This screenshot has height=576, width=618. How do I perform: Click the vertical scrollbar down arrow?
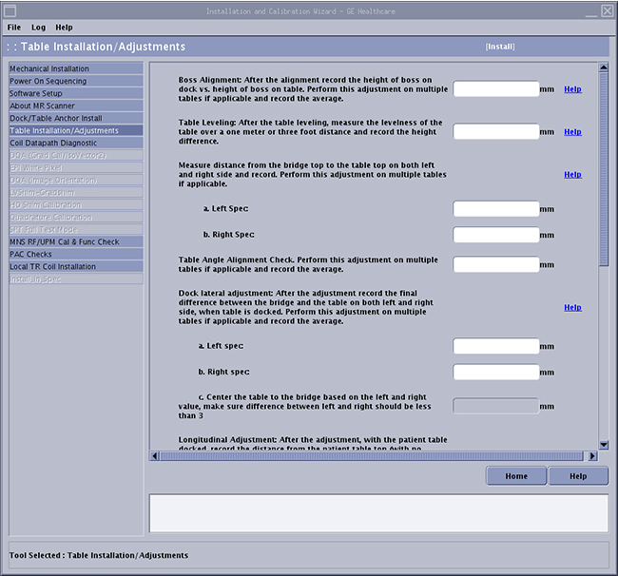603,444
